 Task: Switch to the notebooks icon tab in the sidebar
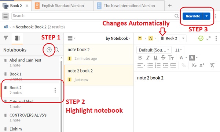[17, 38]
